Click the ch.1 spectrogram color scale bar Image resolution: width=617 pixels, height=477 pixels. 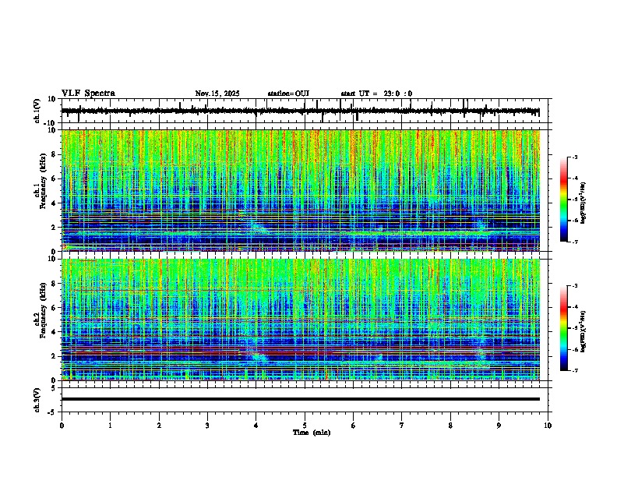click(x=564, y=200)
